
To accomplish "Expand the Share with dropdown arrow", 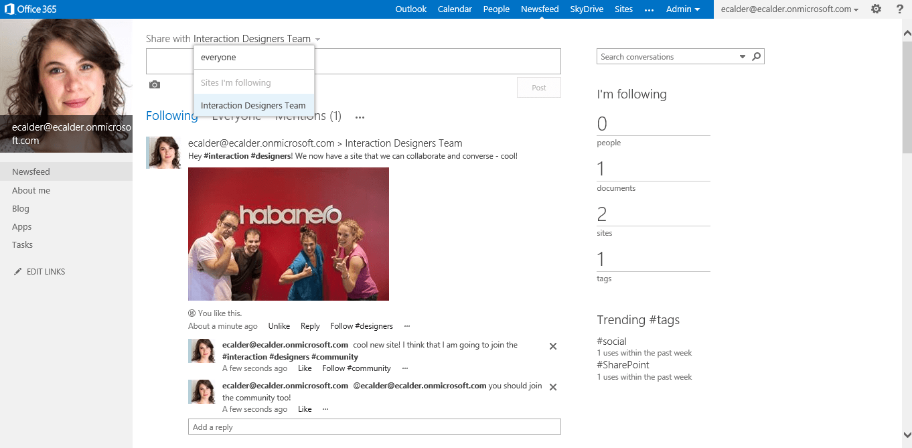I will (x=318, y=40).
